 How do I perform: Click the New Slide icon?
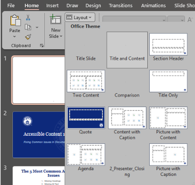pos(55,19)
